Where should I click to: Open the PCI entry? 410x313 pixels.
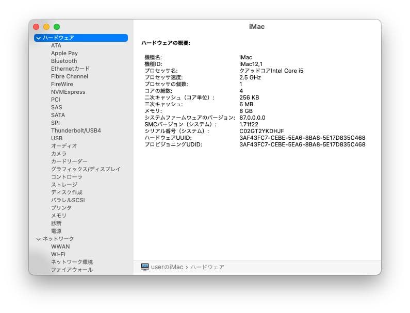click(55, 100)
